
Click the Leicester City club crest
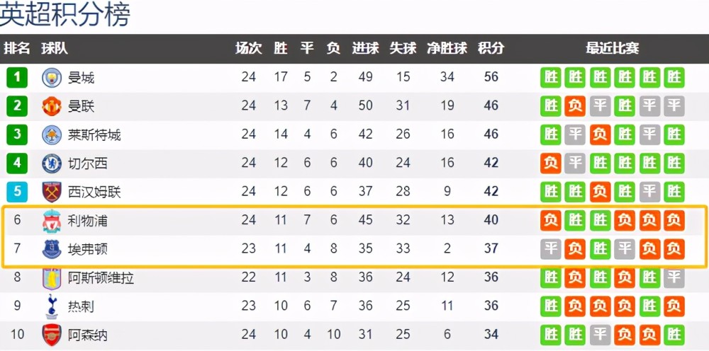pos(52,134)
